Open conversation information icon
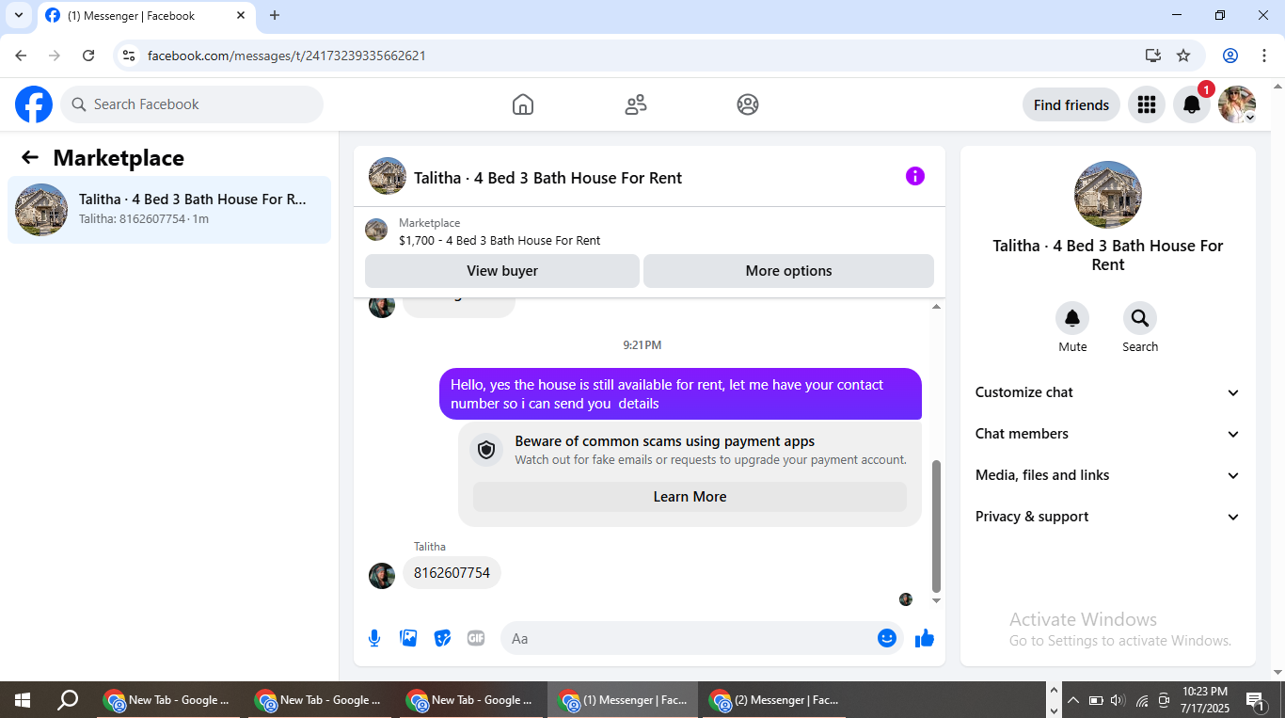Image resolution: width=1285 pixels, height=718 pixels. tap(915, 176)
